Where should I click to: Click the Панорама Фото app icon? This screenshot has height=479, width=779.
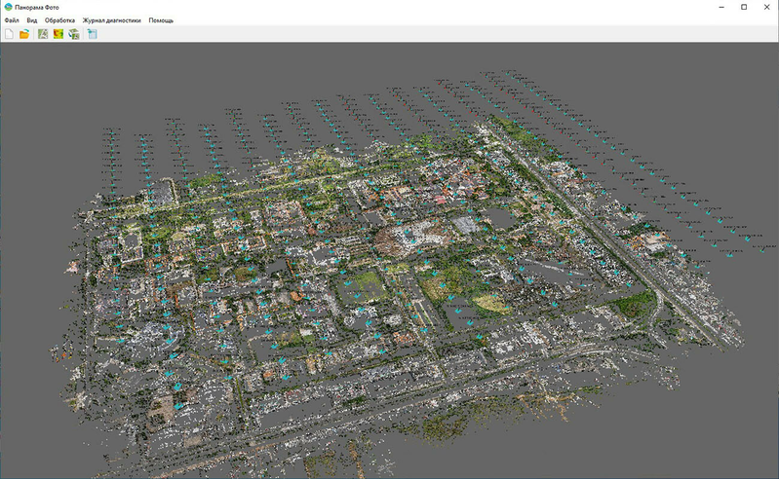[x=9, y=7]
